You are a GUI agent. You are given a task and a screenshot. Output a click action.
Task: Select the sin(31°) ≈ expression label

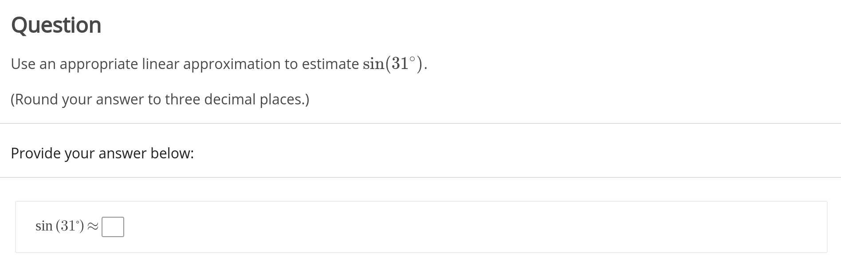click(64, 226)
